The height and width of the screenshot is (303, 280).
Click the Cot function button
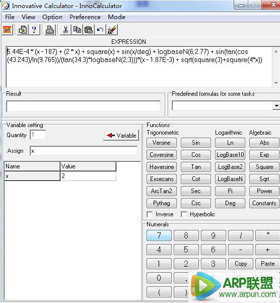pyautogui.click(x=196, y=179)
